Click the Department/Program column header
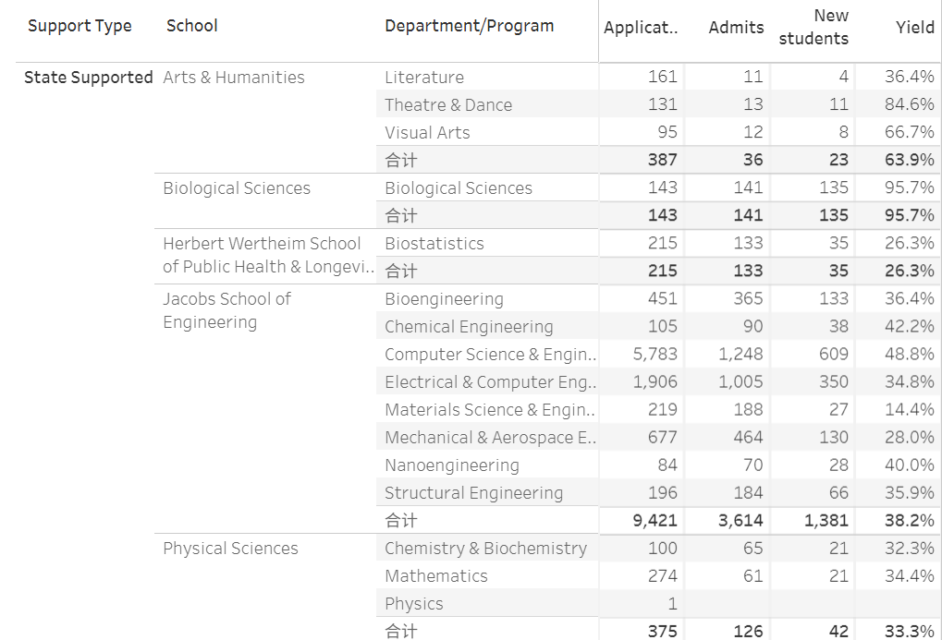The image size is (942, 640). tap(470, 26)
